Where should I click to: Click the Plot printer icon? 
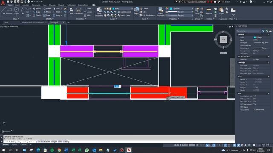click(29, 2)
